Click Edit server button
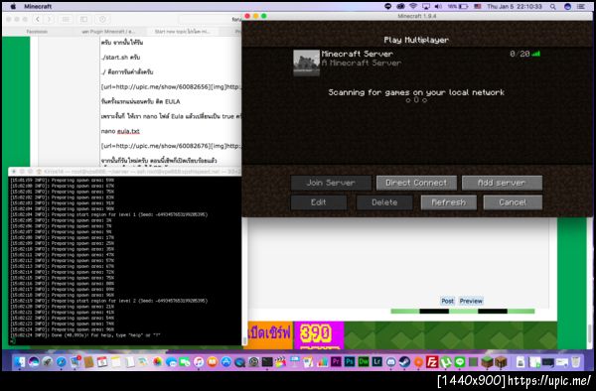The image size is (596, 391). 319,202
